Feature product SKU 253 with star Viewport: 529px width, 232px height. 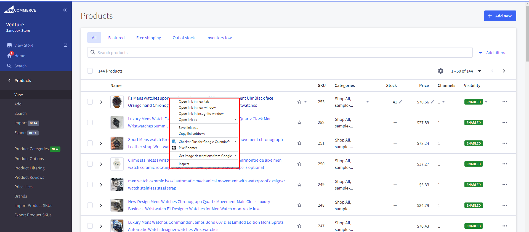coord(299,102)
